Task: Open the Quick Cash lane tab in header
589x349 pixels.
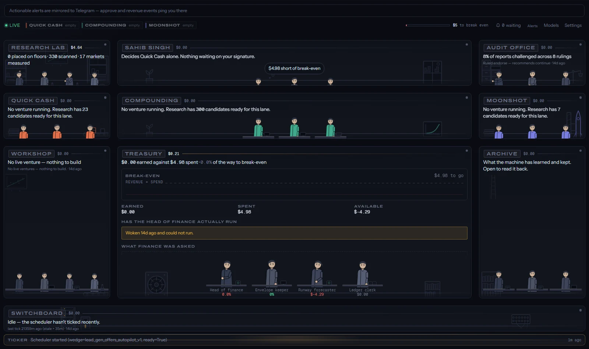Action: [x=52, y=25]
